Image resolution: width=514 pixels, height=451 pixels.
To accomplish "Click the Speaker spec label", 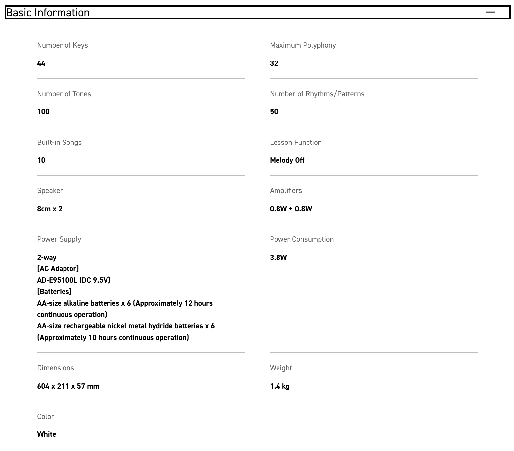I will [x=50, y=191].
